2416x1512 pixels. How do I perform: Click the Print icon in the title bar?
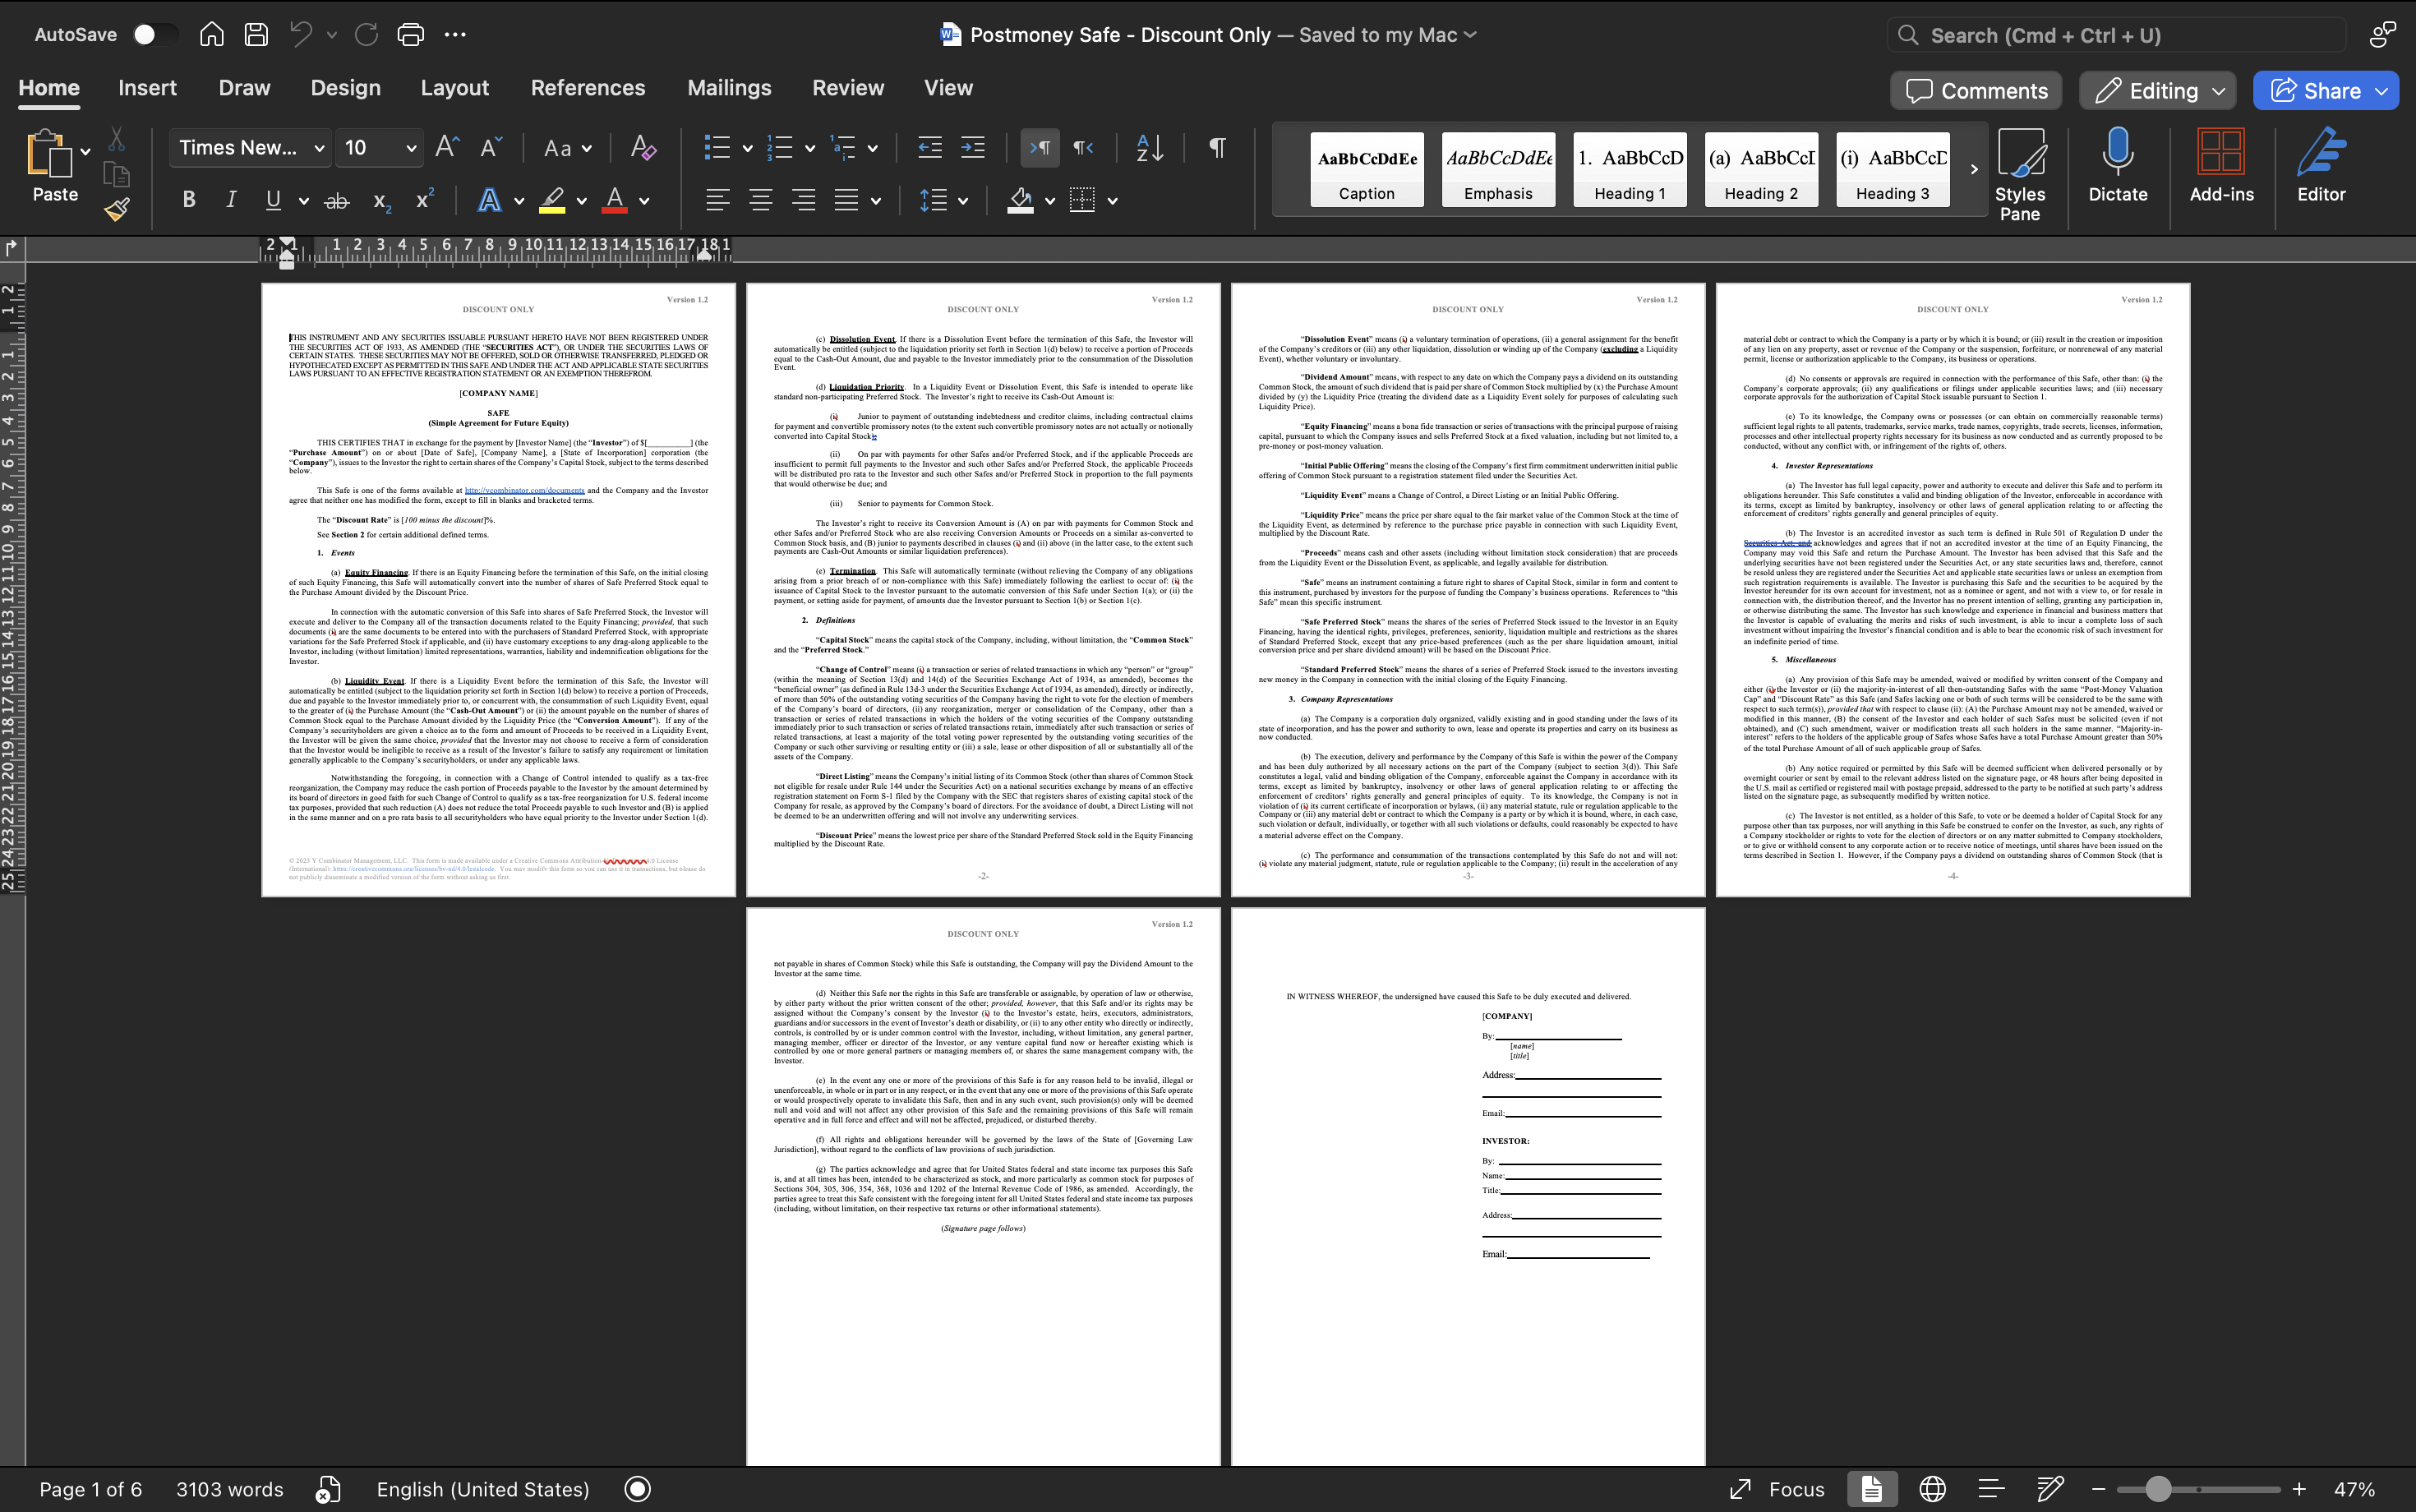410,34
